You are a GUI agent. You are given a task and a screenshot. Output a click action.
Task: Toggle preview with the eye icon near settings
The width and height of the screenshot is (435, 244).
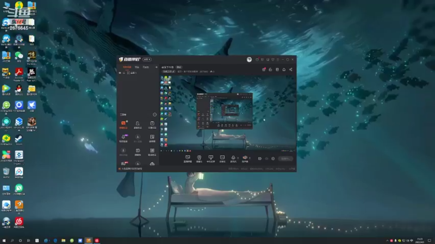click(266, 158)
